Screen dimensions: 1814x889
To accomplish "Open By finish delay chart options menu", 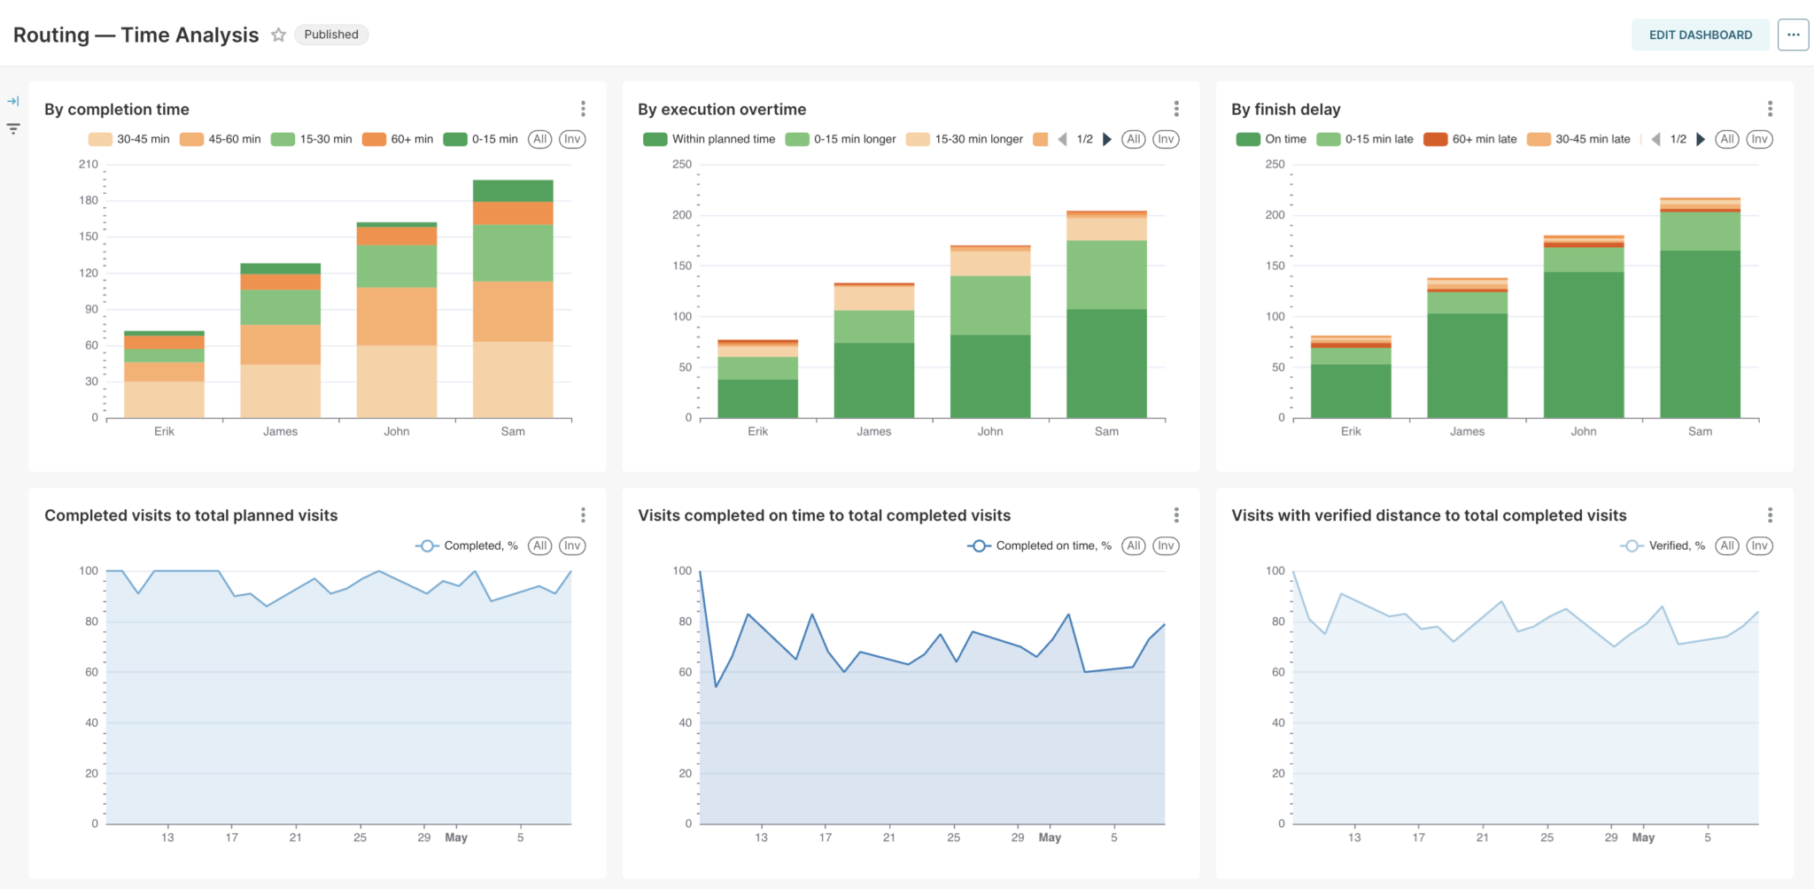I will (x=1770, y=109).
